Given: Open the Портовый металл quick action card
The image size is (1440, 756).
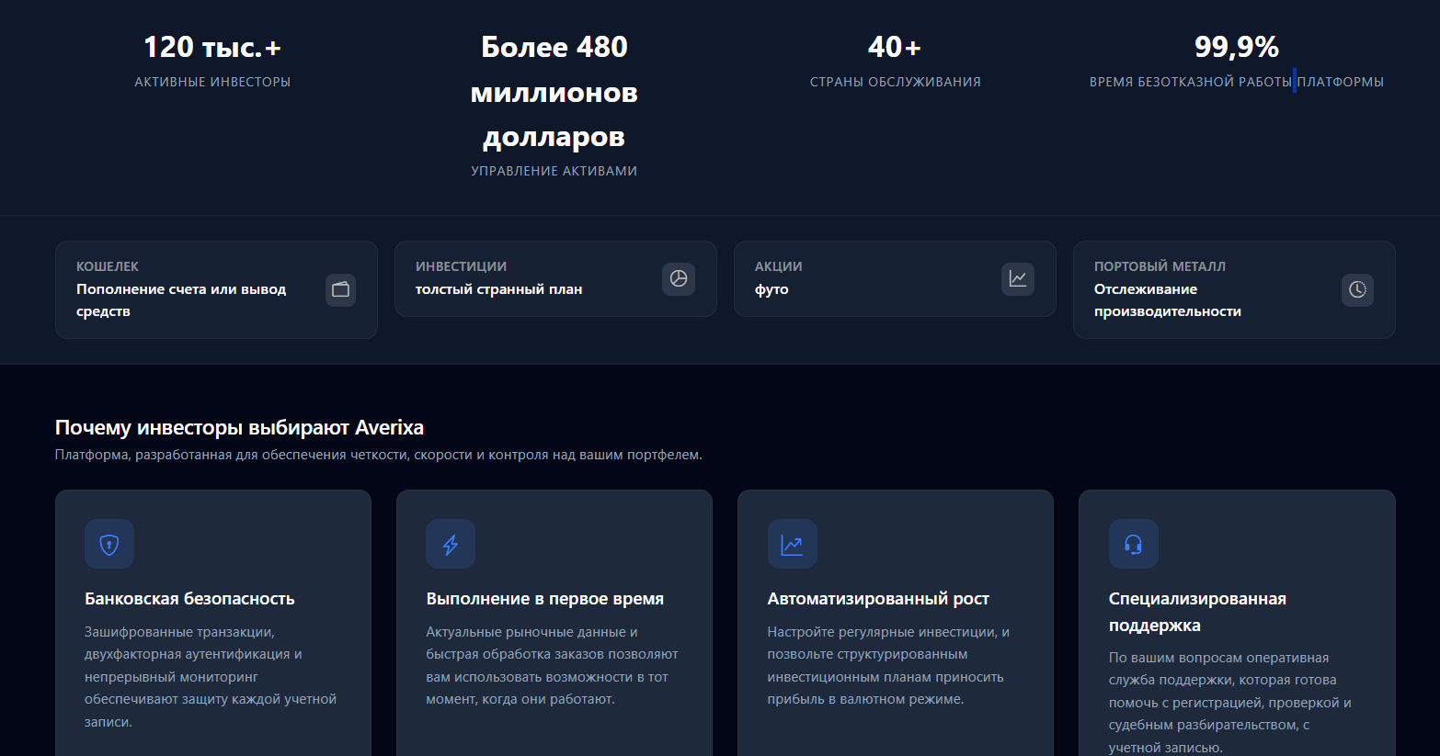Looking at the screenshot, I should [x=1234, y=289].
